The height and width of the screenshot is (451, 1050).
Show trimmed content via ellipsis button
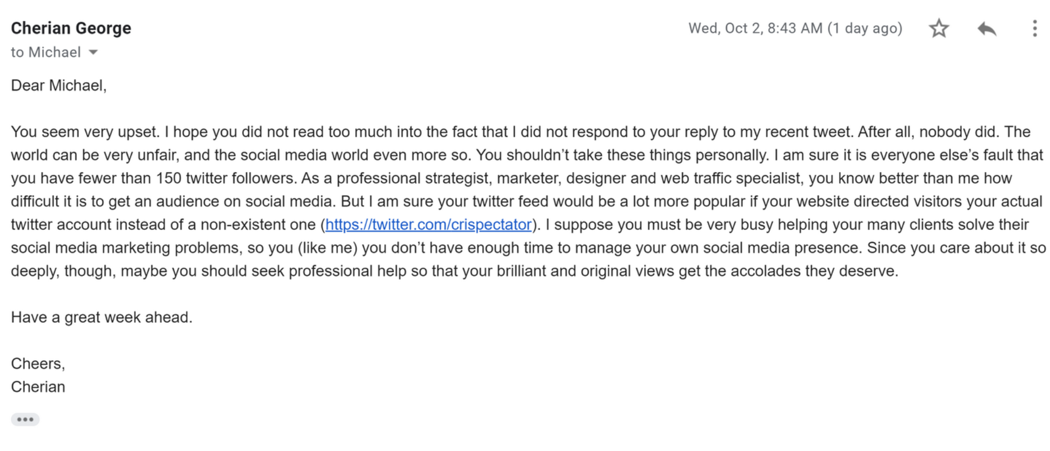pyautogui.click(x=25, y=419)
